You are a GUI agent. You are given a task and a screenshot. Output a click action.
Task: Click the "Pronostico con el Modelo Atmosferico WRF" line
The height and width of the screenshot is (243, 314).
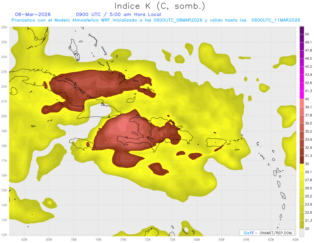pos(156,20)
